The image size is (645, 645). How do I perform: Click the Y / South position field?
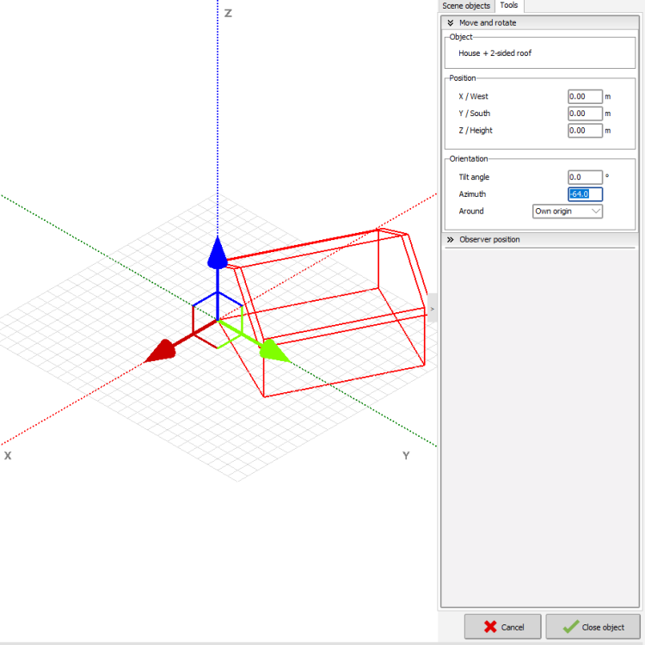pos(585,114)
